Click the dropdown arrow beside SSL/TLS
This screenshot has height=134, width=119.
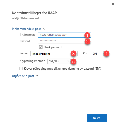(68, 61)
